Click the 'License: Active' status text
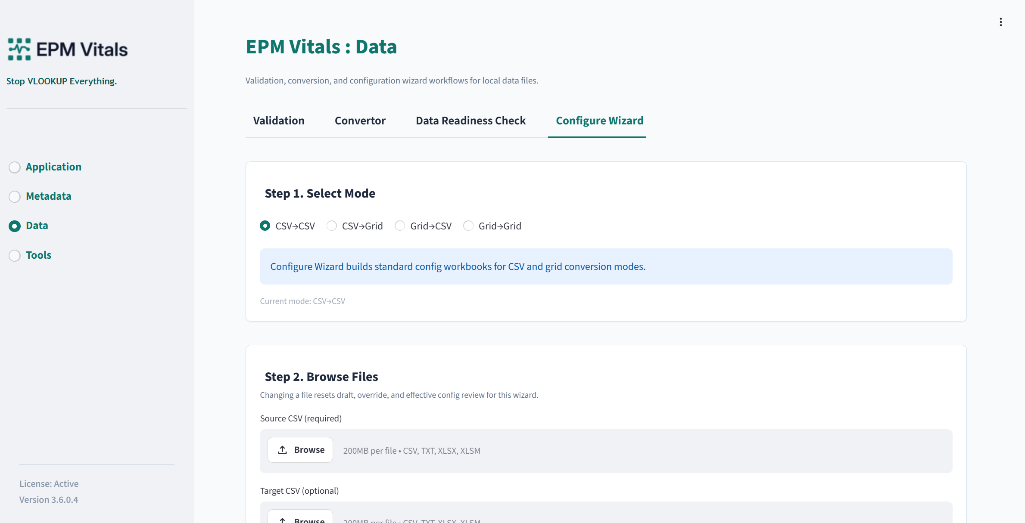The image size is (1025, 523). [49, 484]
